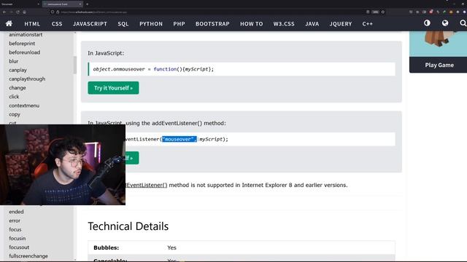Open the JQUERY tutorial menu
The image size is (467, 262).
(341, 24)
